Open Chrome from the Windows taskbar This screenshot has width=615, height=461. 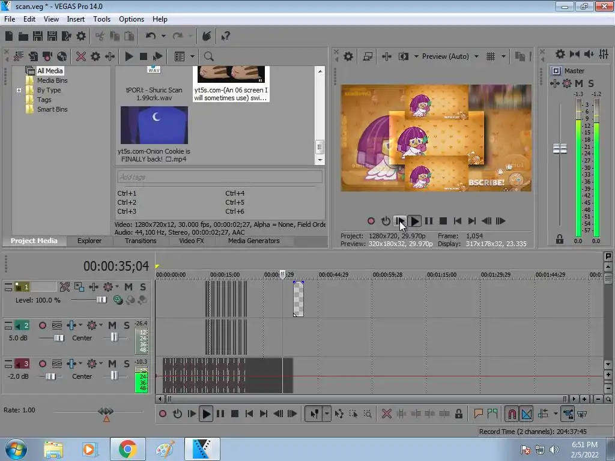(127, 449)
